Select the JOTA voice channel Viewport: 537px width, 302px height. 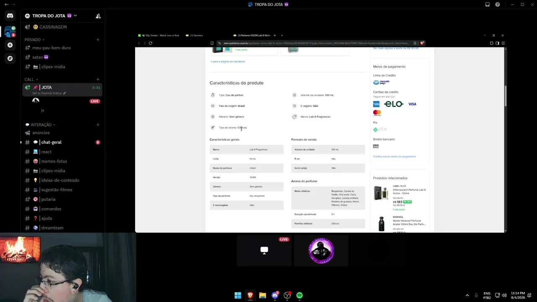(62, 89)
